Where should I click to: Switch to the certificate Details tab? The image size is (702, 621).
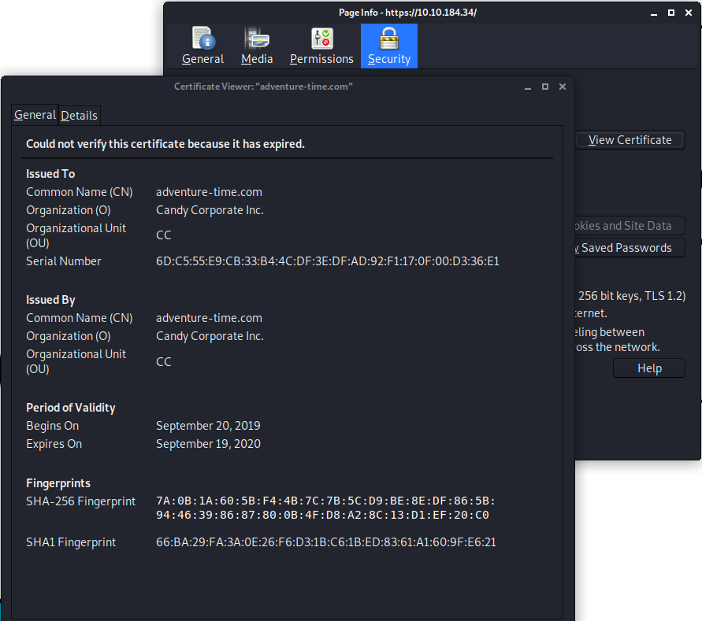80,116
